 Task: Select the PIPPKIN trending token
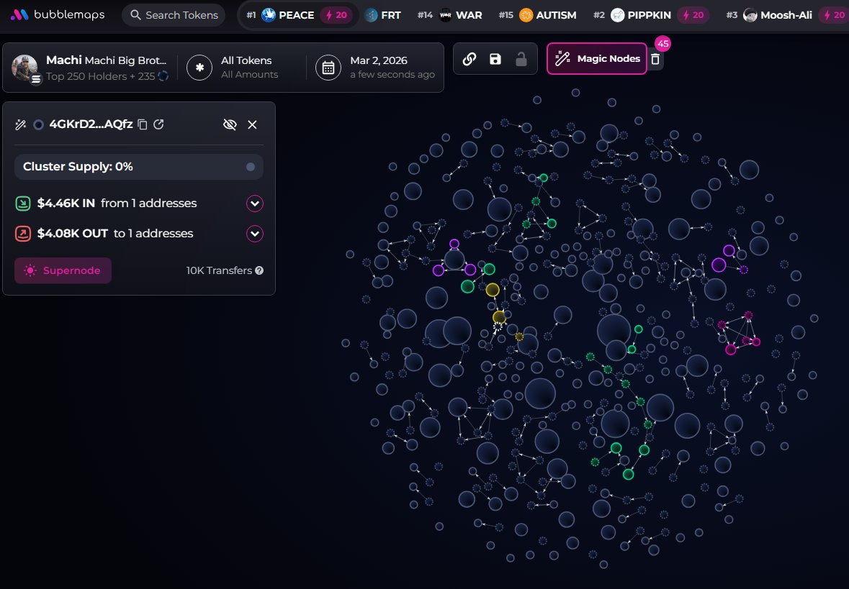click(632, 15)
